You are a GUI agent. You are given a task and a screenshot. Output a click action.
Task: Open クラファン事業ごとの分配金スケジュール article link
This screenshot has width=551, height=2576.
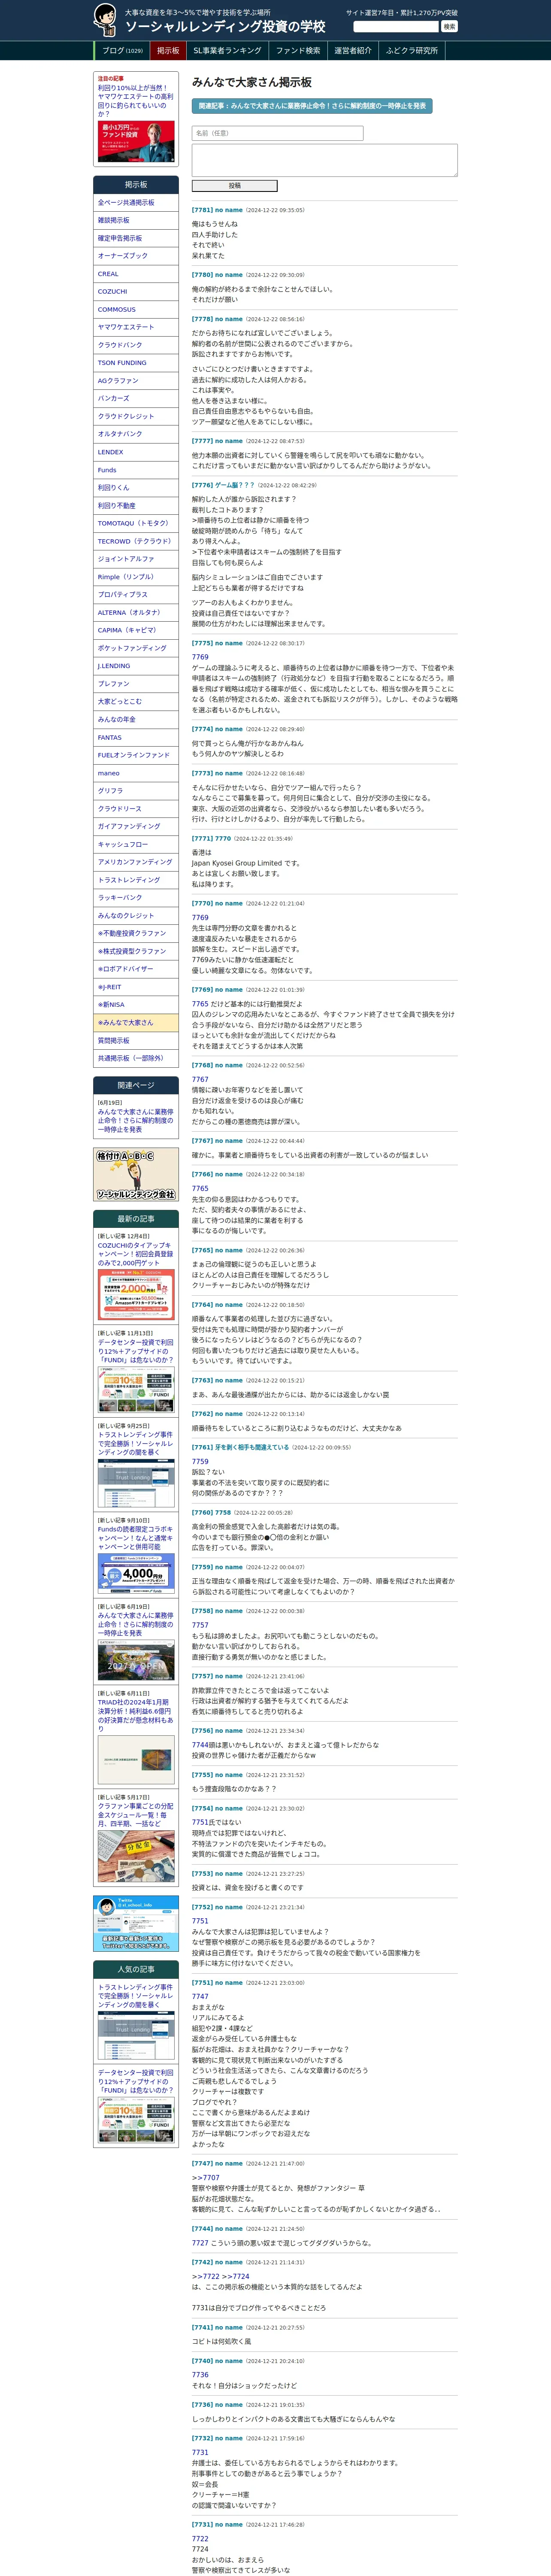tap(136, 1815)
